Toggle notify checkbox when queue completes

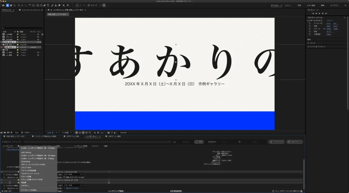tap(273, 191)
